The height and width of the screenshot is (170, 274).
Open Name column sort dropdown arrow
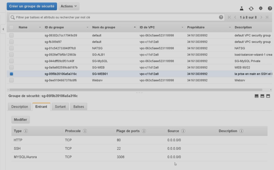(x=40, y=27)
